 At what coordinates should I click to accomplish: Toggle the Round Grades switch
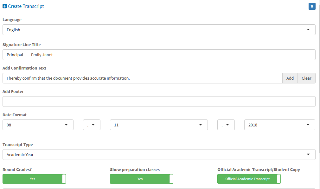[x=34, y=179]
